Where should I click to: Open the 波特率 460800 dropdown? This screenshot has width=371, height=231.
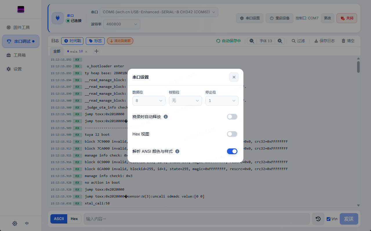(122, 24)
